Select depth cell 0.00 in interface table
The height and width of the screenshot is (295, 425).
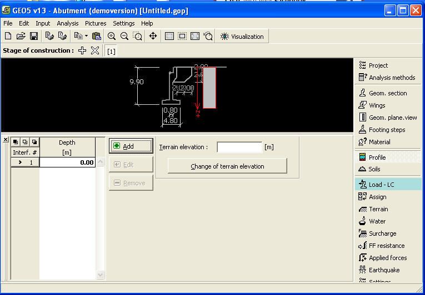(x=67, y=162)
